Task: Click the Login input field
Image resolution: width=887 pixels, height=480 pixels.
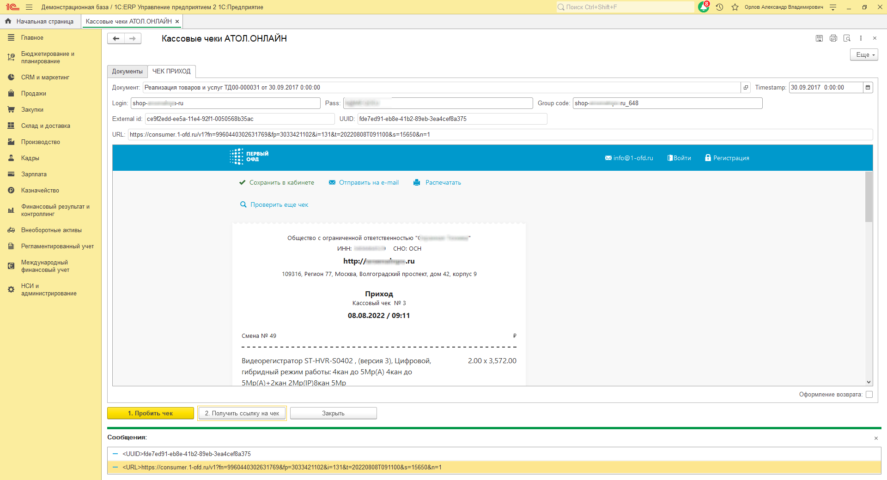Action: point(225,103)
